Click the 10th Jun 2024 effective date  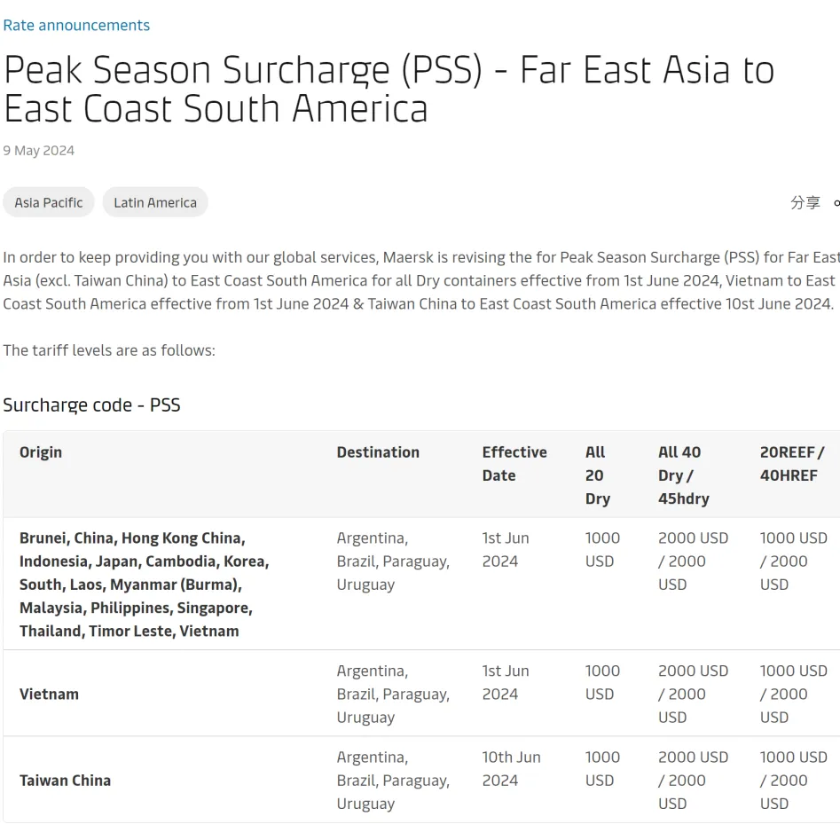coord(511,769)
